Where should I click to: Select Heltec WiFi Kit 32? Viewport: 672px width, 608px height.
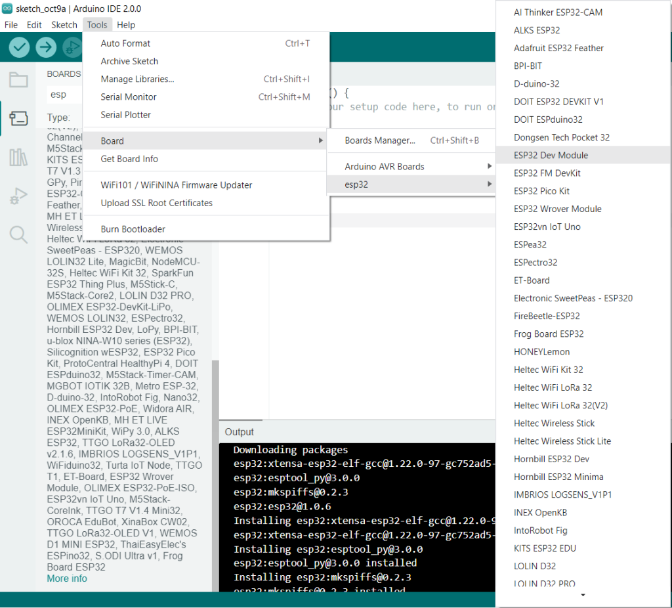[x=583, y=370]
